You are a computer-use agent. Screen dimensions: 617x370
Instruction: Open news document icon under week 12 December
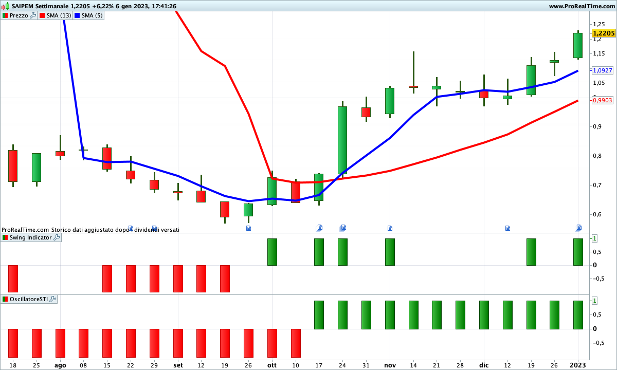(x=507, y=228)
